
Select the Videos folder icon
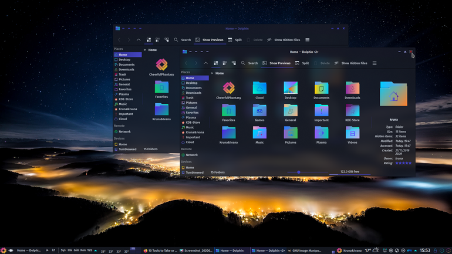pyautogui.click(x=352, y=135)
